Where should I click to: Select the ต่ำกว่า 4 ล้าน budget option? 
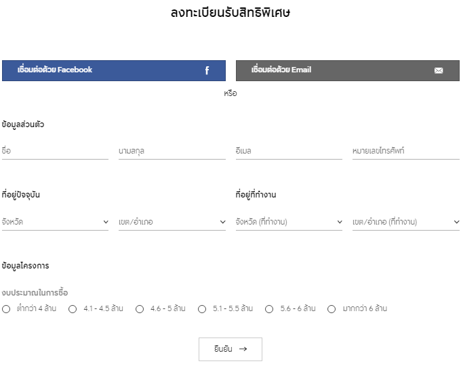point(6,309)
